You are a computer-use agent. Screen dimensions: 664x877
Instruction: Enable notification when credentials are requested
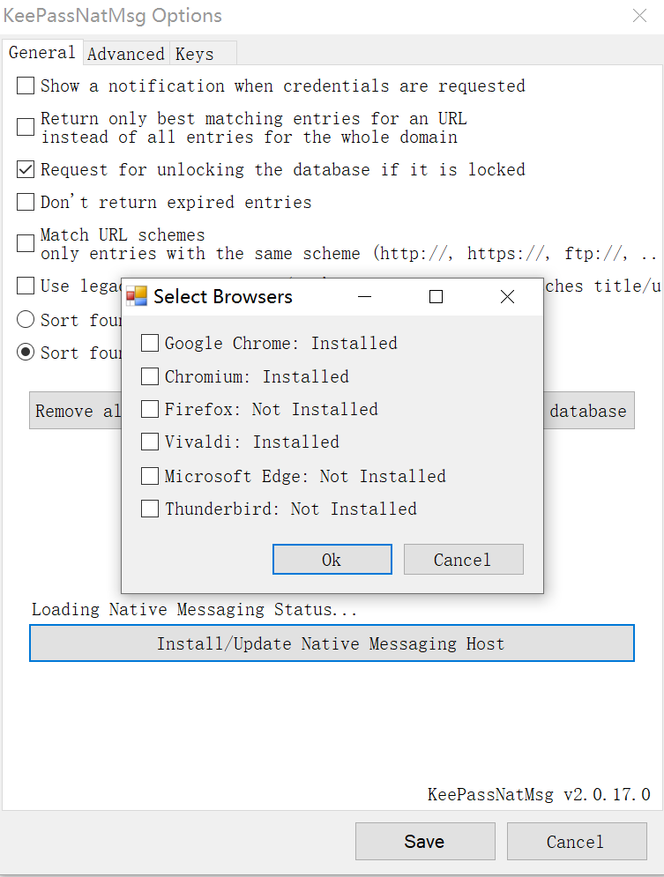(25, 85)
